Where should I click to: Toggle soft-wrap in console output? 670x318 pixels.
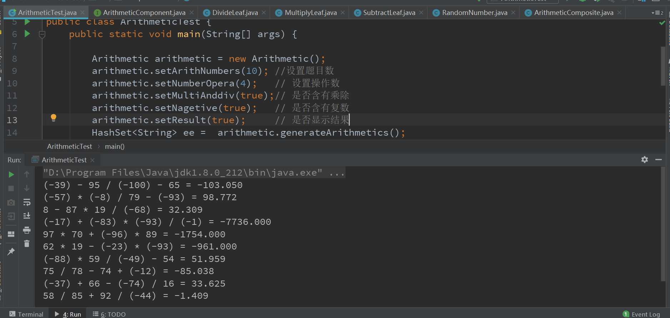[x=27, y=202]
